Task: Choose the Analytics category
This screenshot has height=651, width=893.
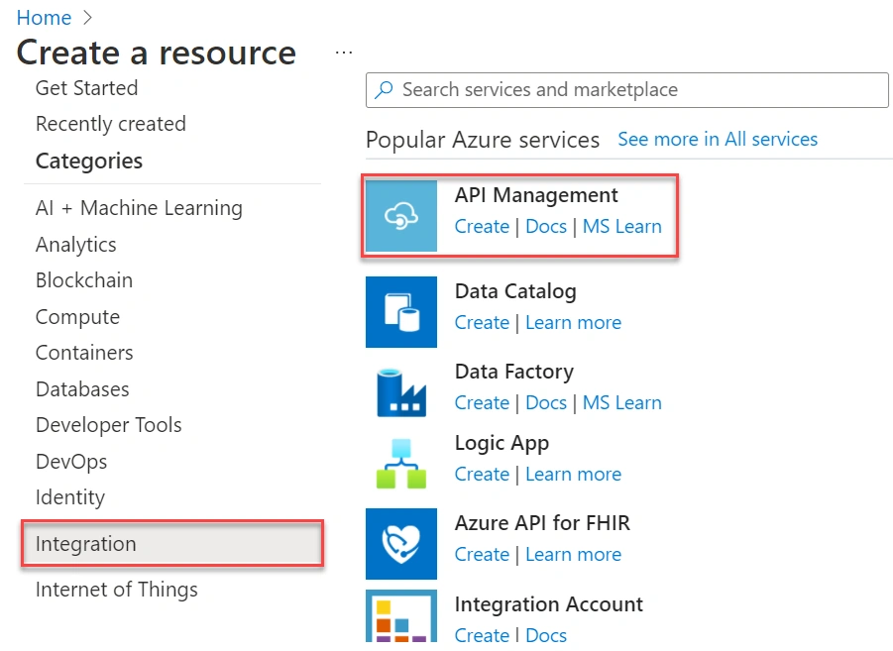Action: point(75,245)
